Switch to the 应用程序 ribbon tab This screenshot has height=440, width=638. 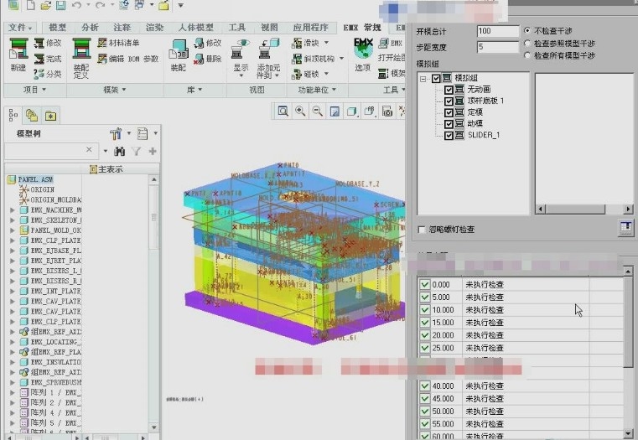(x=310, y=28)
